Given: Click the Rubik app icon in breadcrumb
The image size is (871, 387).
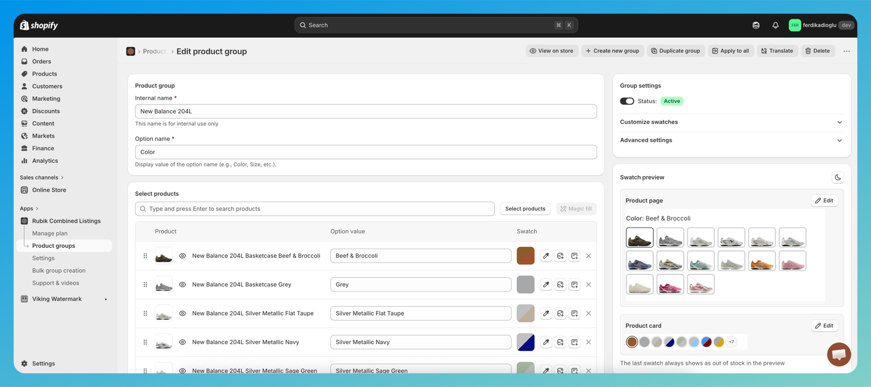Looking at the screenshot, I should [131, 51].
